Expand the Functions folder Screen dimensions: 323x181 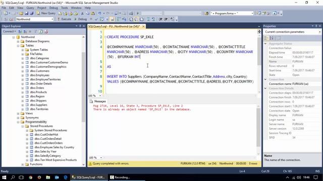(23, 164)
